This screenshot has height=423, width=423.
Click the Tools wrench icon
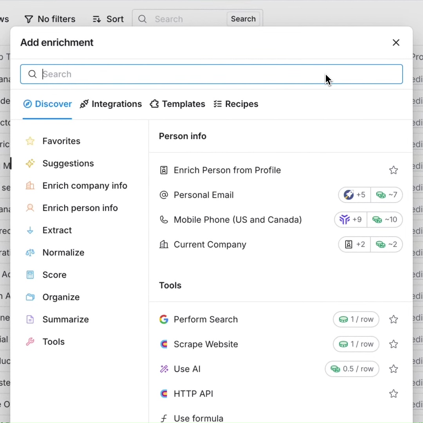30,342
